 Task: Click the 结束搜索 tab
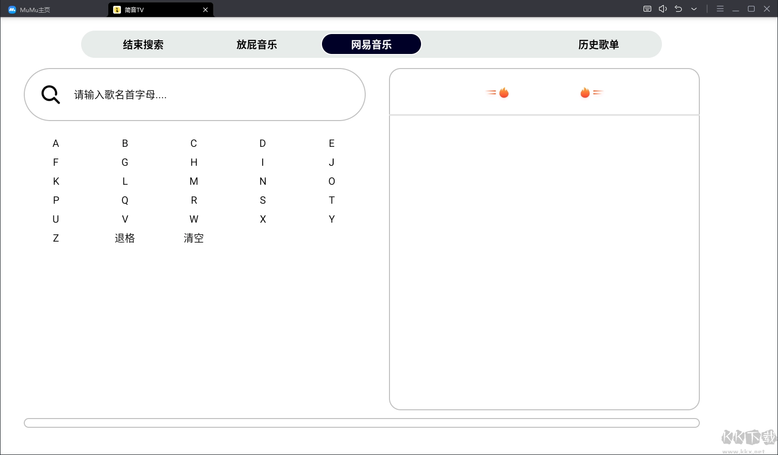(x=143, y=45)
